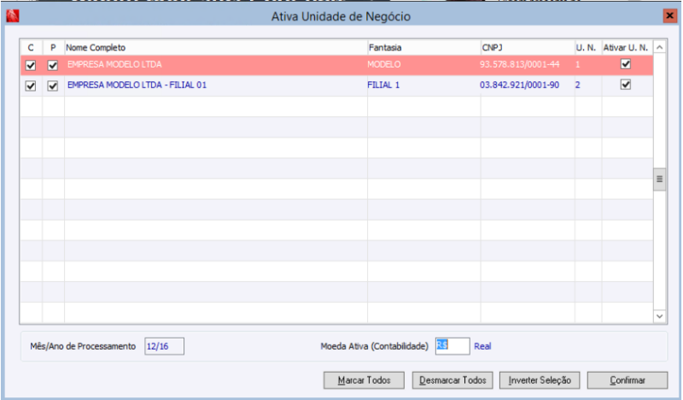Uncheck Ativar U. N. for FILIAL 1 row

(x=626, y=85)
